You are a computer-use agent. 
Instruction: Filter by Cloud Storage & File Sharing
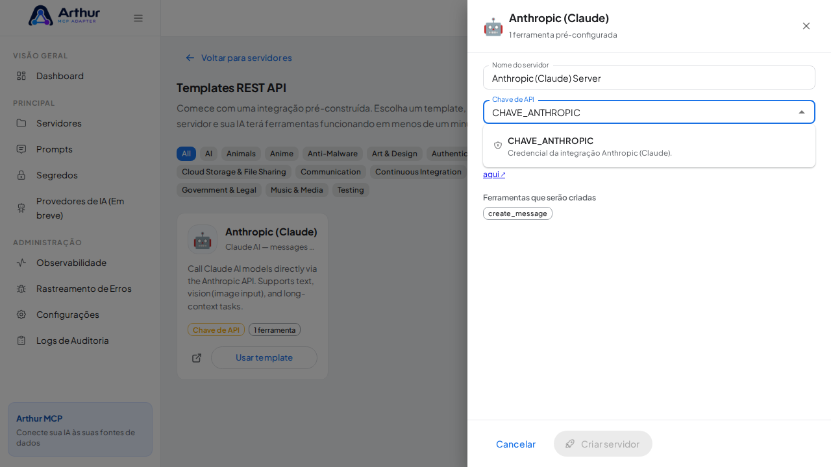pyautogui.click(x=234, y=172)
